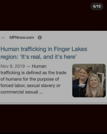The image size is (107, 134).
Task: Tap the black area above the result card
Action: 53,18
